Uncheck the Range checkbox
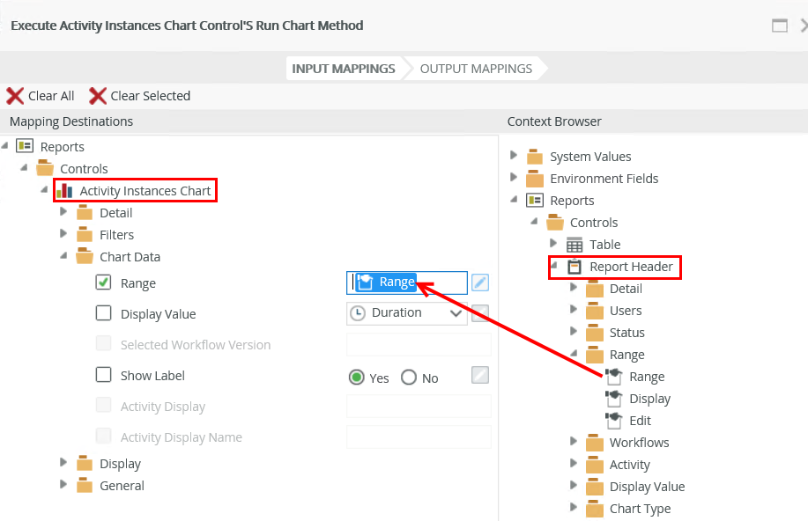This screenshot has height=521, width=808. tap(103, 283)
